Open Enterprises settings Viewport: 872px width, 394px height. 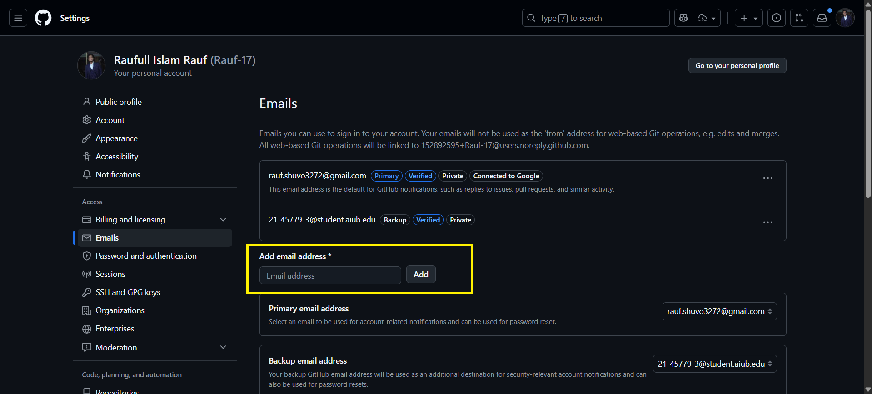(x=154, y=329)
